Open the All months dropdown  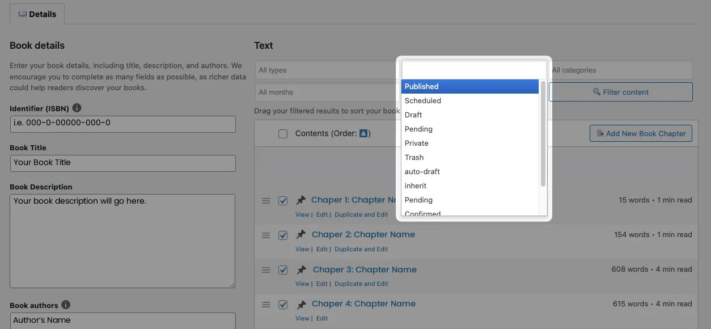click(x=326, y=92)
